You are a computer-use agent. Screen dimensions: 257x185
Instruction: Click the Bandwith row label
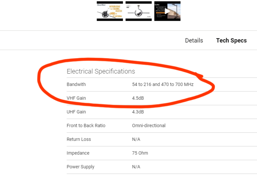(x=76, y=84)
